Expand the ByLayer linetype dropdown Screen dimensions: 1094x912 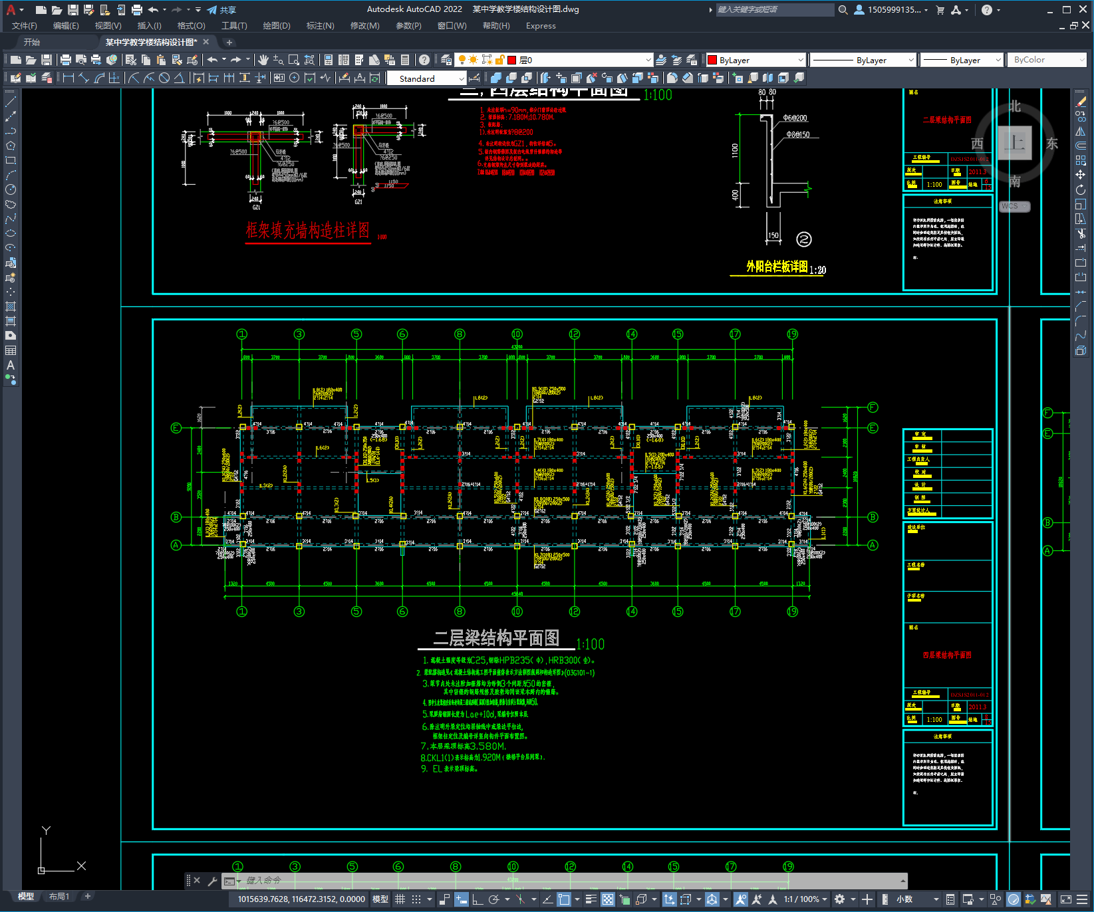click(x=863, y=60)
